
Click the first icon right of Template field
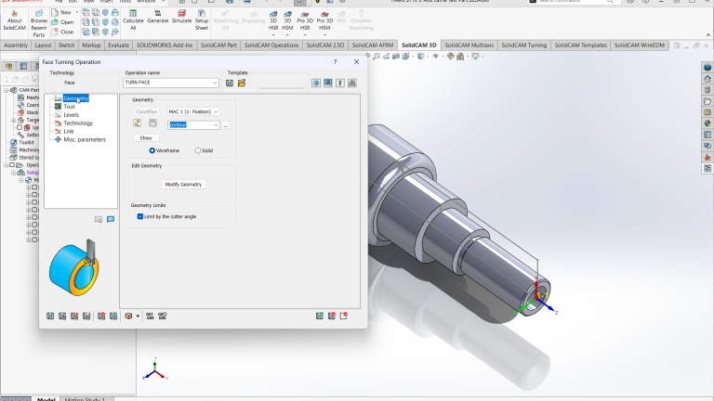316,84
